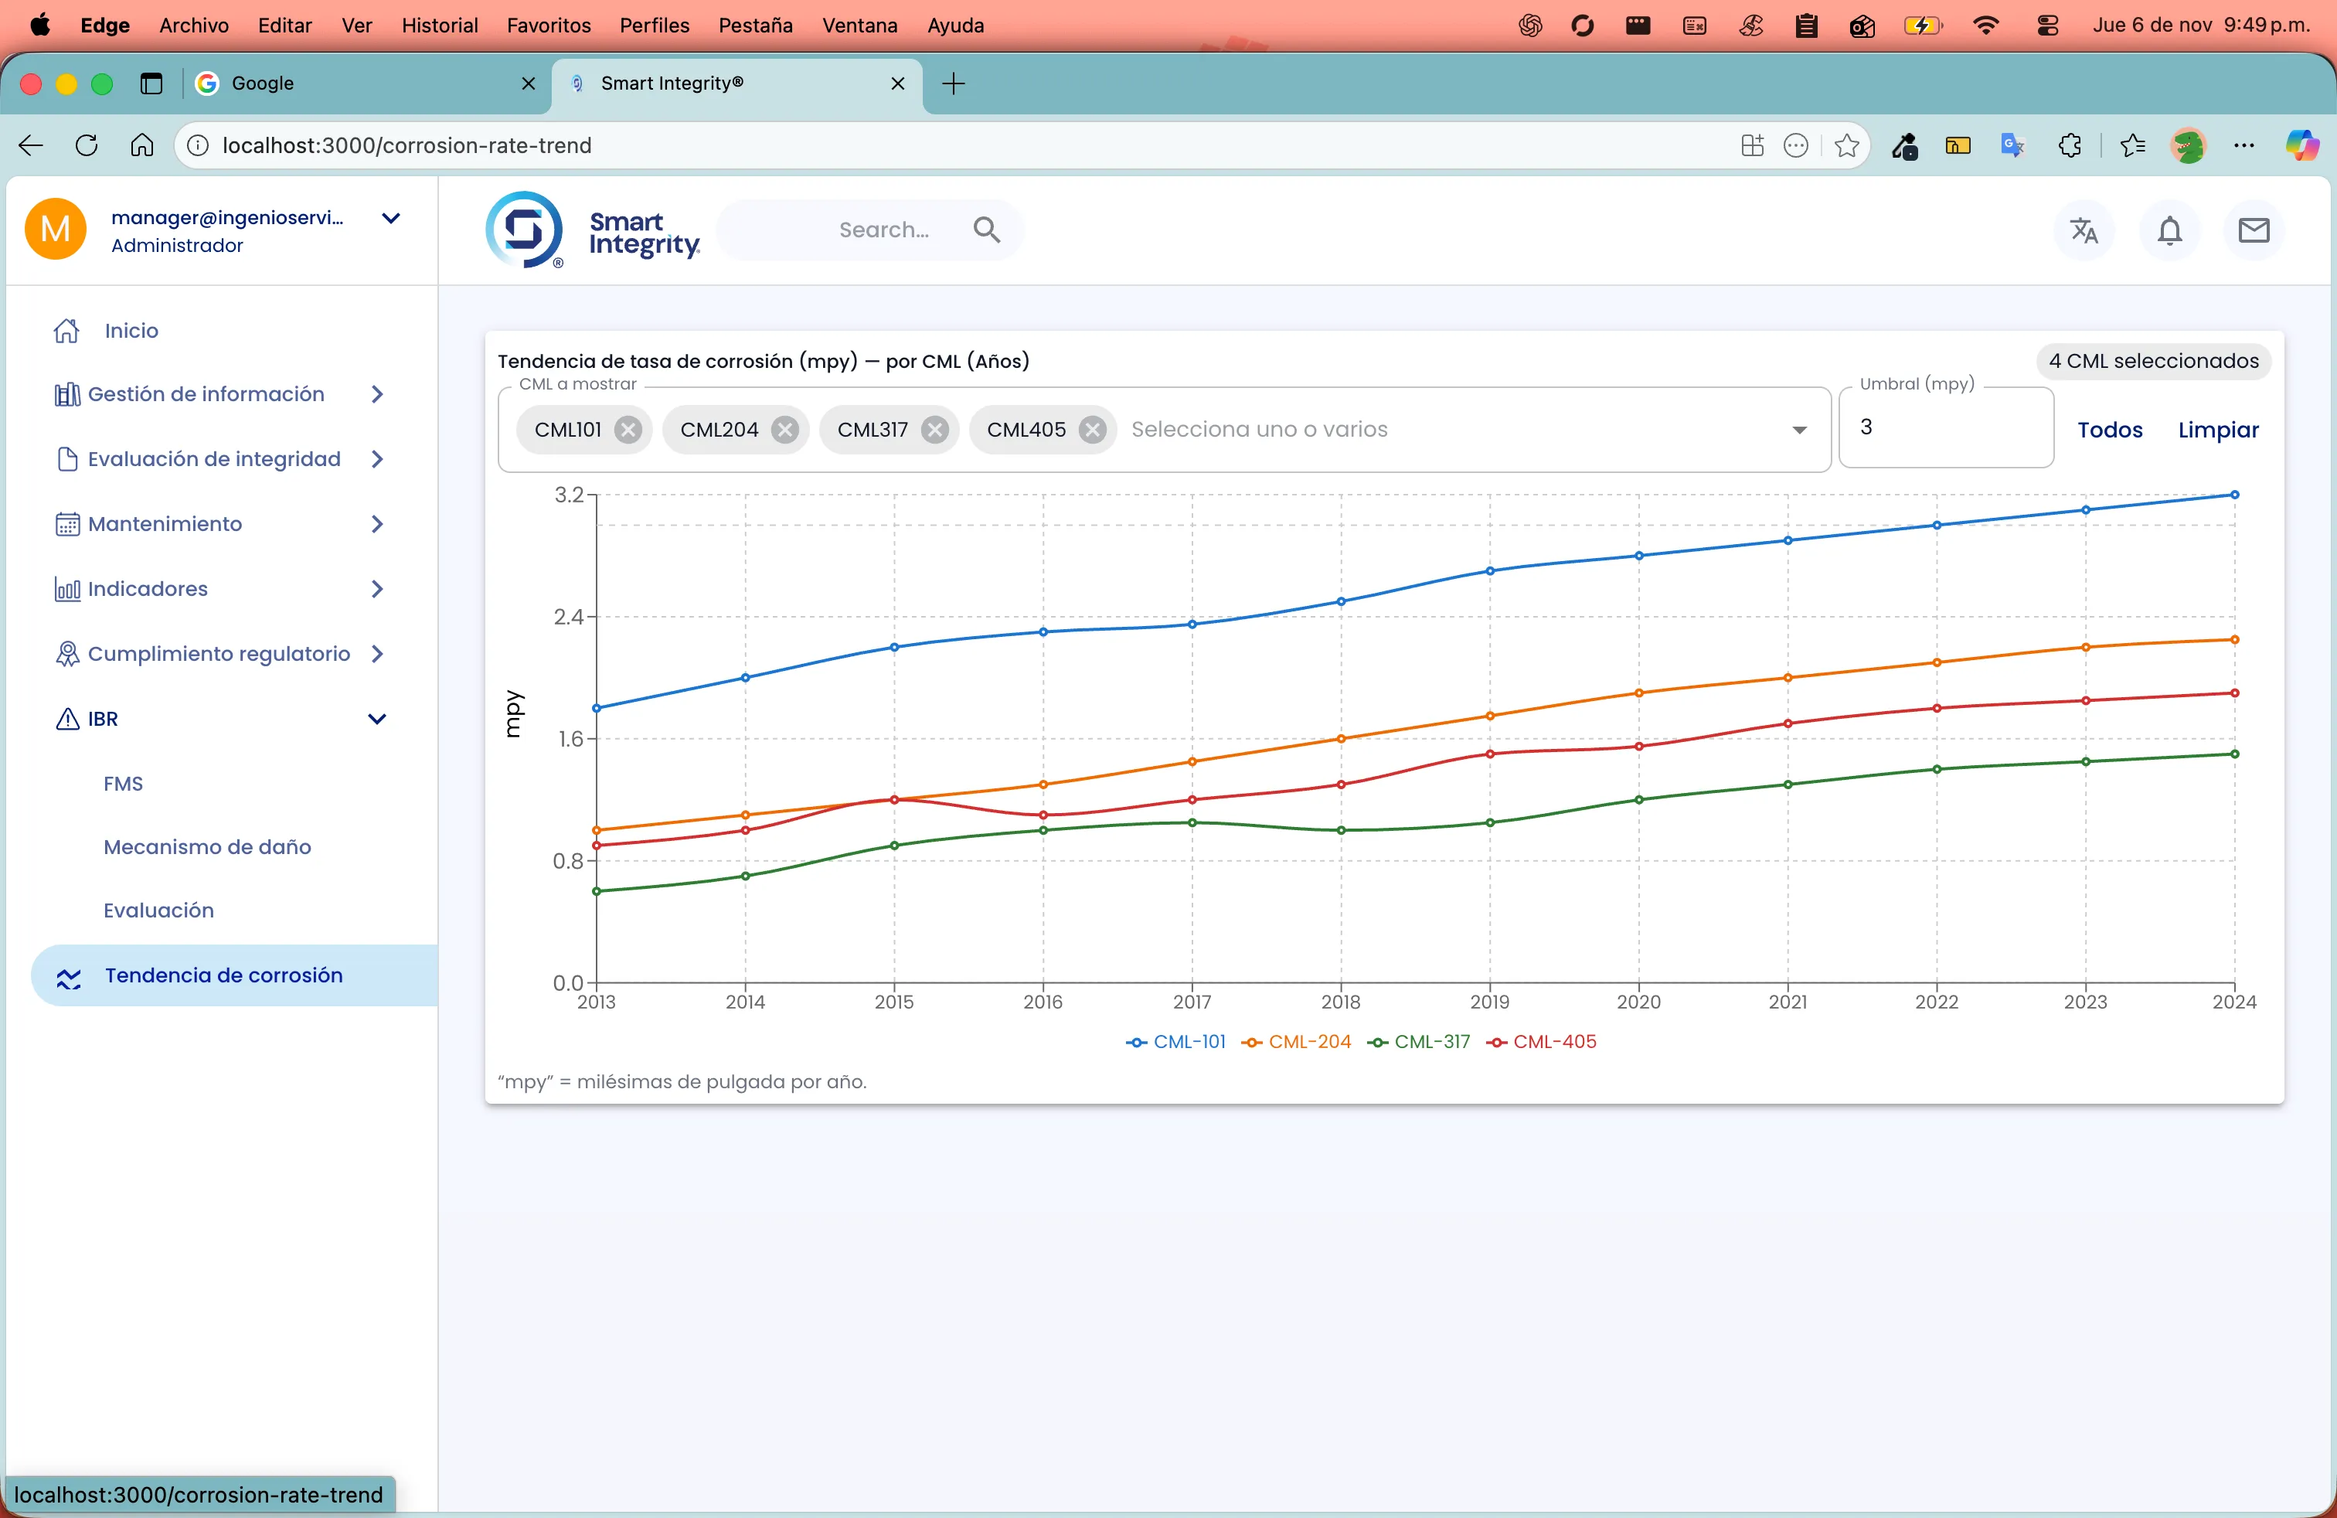
Task: Click the search magnifier icon
Action: coord(987,230)
